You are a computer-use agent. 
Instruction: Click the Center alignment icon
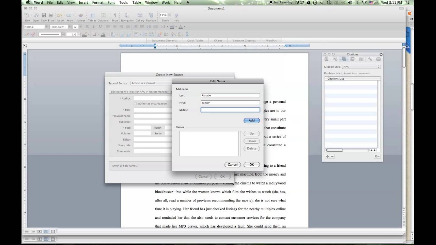tap(114, 27)
